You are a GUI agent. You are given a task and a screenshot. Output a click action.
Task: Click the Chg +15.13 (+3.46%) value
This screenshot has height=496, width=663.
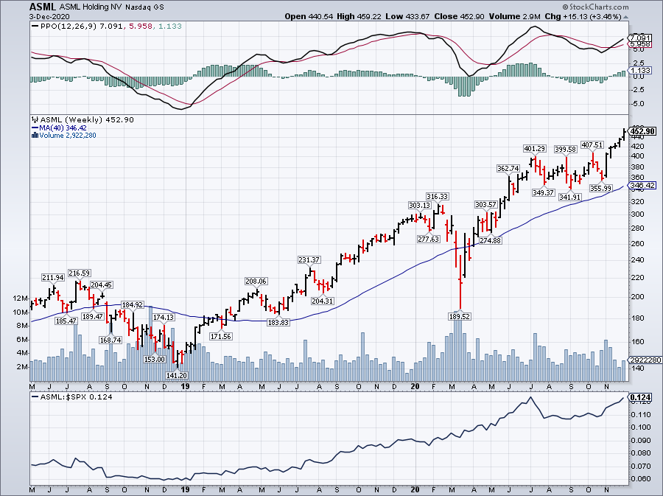click(x=583, y=16)
